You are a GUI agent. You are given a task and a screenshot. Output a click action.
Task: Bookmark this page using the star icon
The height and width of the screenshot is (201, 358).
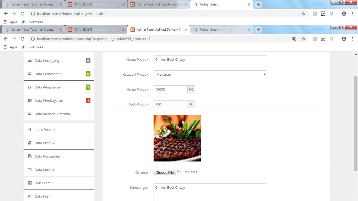[304, 39]
